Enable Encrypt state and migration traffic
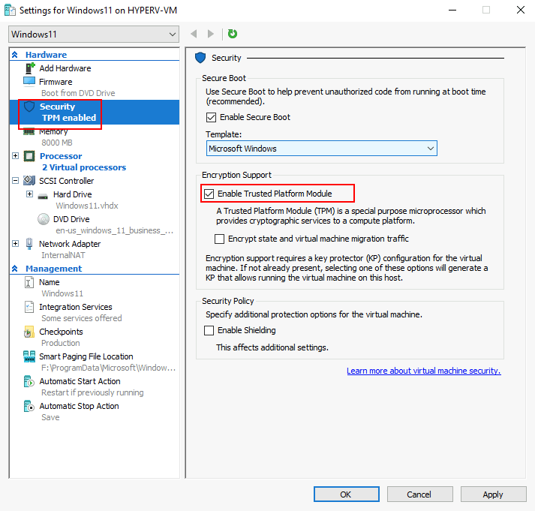535x511 pixels. pos(219,239)
